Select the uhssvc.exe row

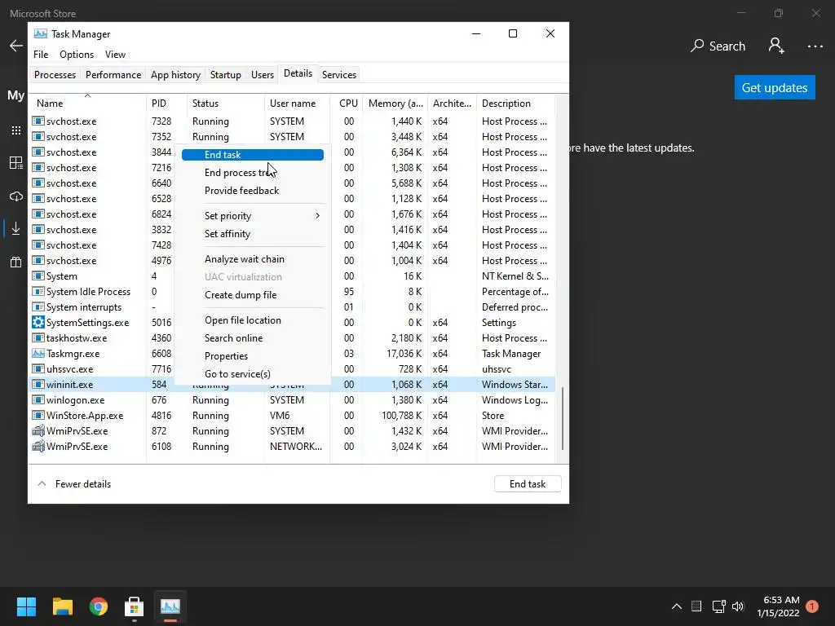tap(293, 369)
